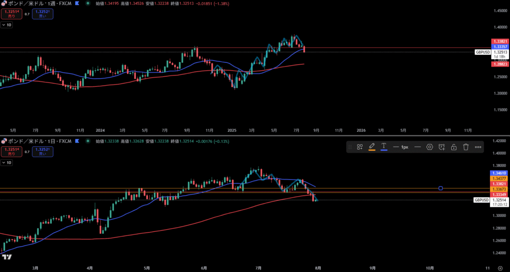Click the 1.28823 red label on weekly axis
This screenshot has width=510, height=272.
[x=500, y=64]
